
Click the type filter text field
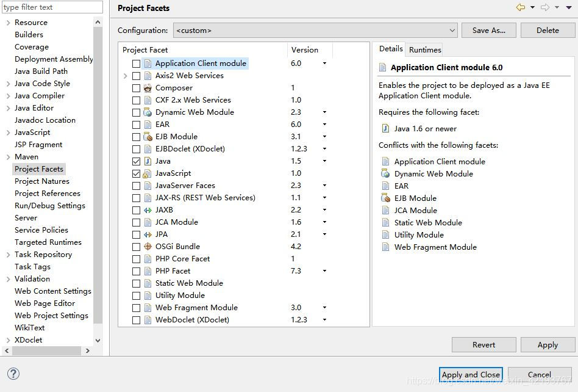tap(52, 7)
